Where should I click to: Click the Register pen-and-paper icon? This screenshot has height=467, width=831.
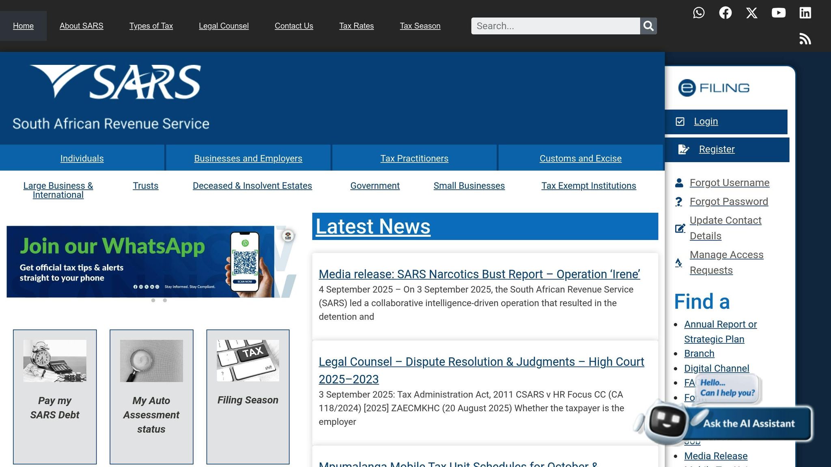tap(684, 150)
